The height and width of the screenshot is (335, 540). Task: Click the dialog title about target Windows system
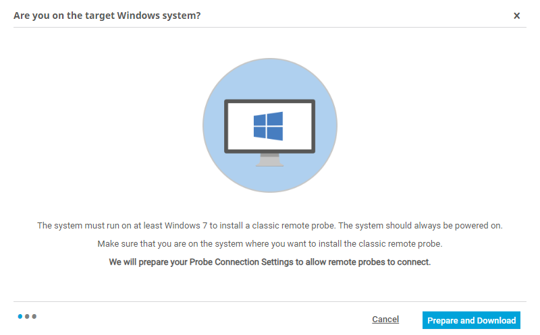107,16
